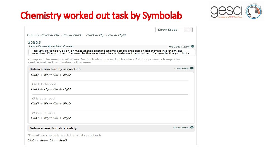Click the GESCI logo
Image resolution: width=268 pixels, height=150 pixels.
[x=236, y=11]
